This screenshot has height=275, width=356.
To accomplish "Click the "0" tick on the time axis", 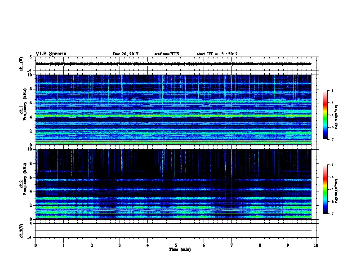I will coord(36,245).
